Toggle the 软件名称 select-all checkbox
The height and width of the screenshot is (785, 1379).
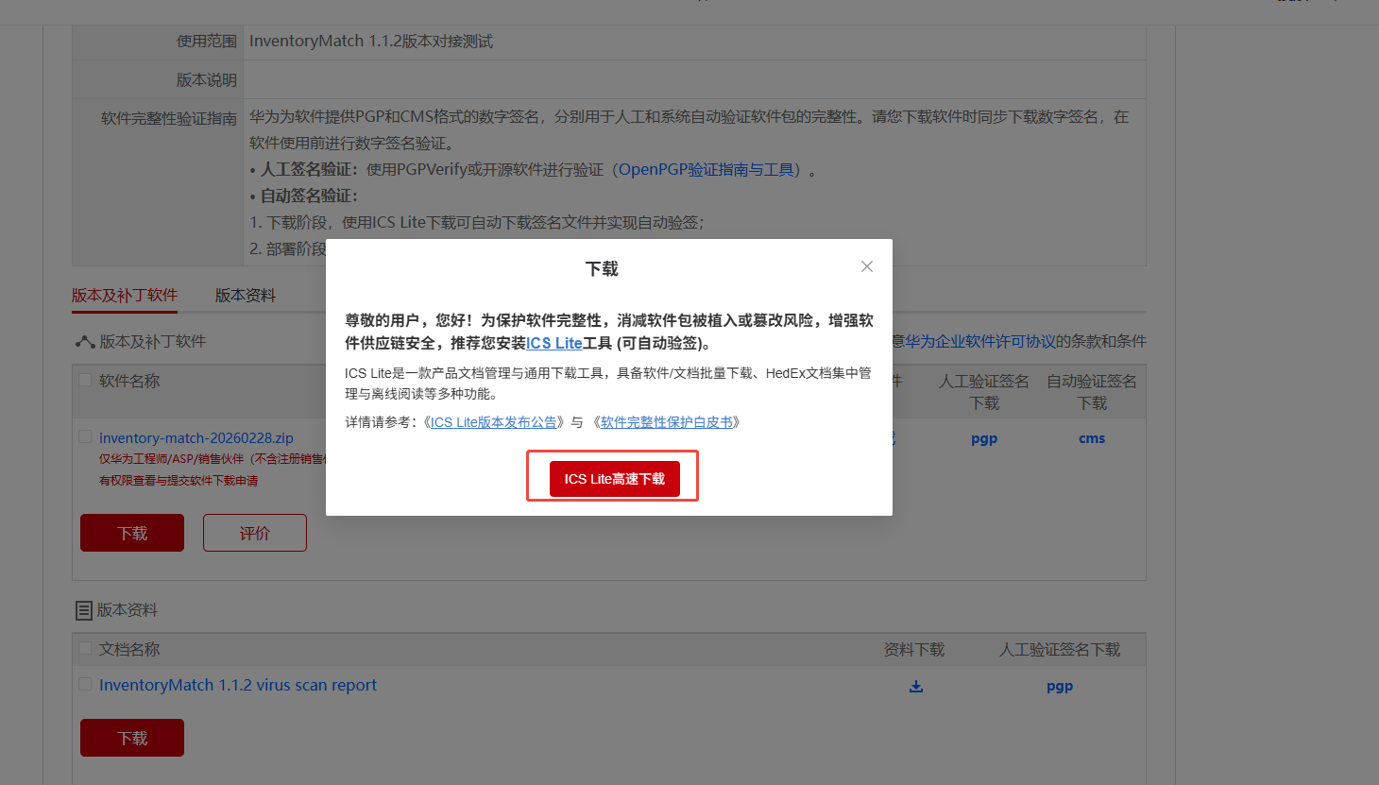tap(85, 380)
